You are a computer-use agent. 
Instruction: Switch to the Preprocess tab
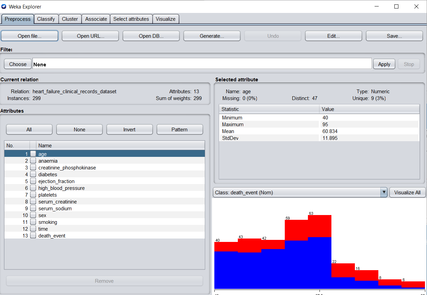(18, 19)
